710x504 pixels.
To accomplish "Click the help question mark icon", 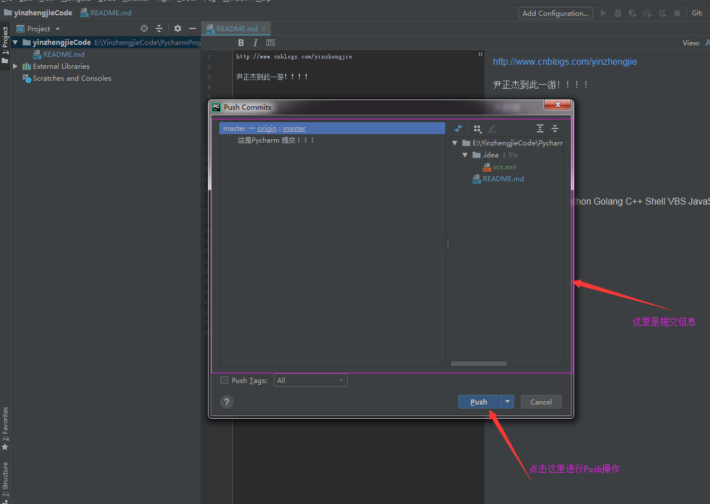I will 227,402.
